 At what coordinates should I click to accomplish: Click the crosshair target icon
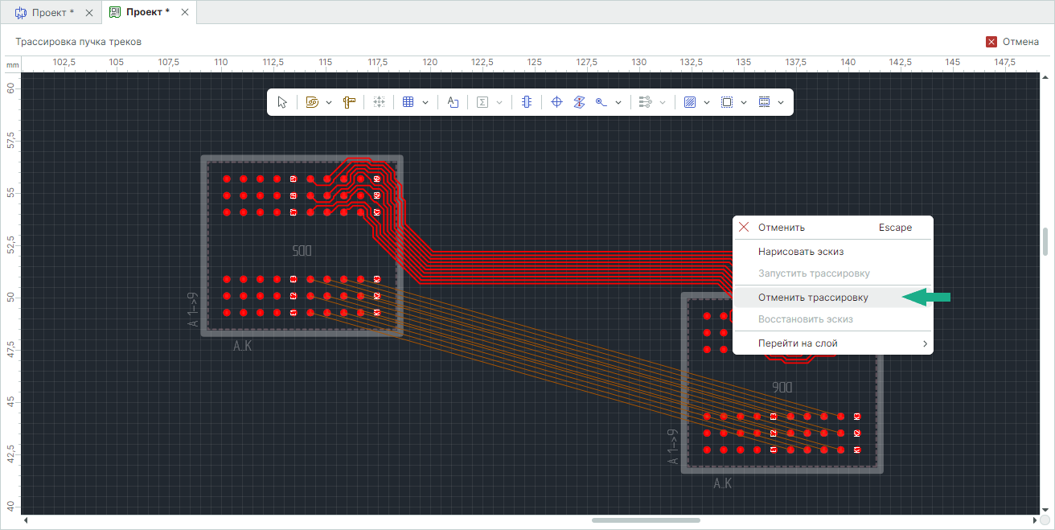pos(556,102)
